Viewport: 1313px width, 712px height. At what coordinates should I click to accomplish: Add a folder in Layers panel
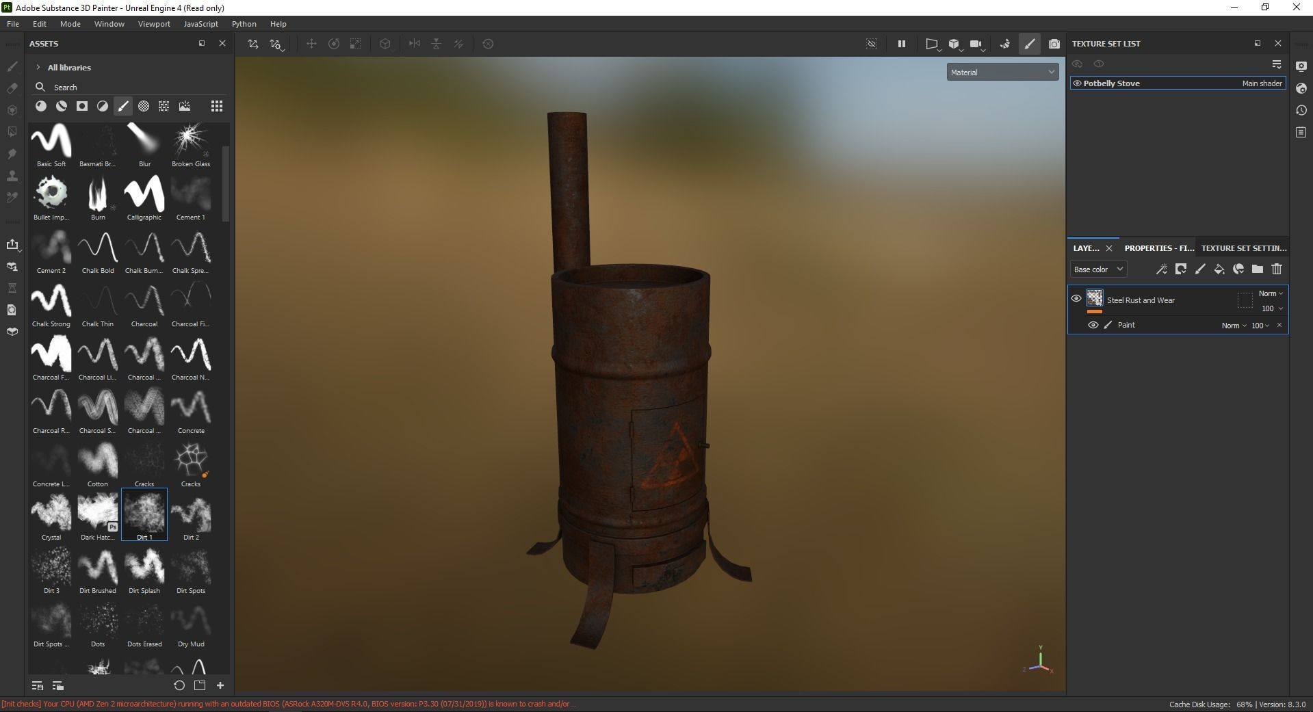click(x=1257, y=269)
